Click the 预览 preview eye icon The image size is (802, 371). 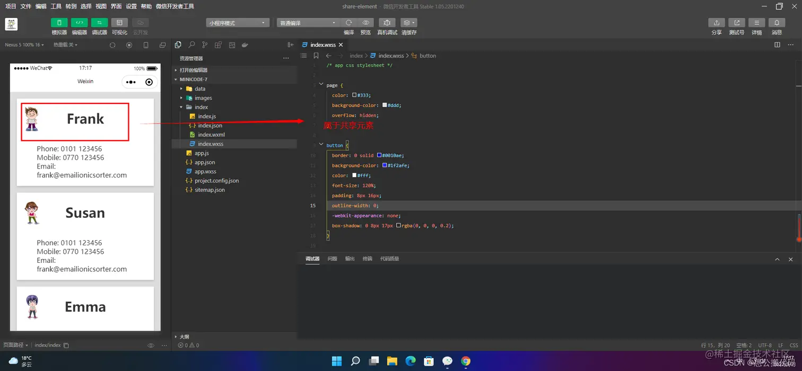tap(365, 23)
